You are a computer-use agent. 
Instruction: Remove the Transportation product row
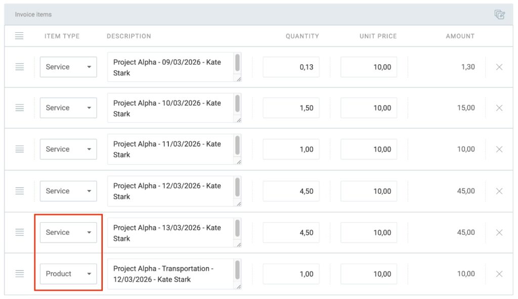[499, 274]
